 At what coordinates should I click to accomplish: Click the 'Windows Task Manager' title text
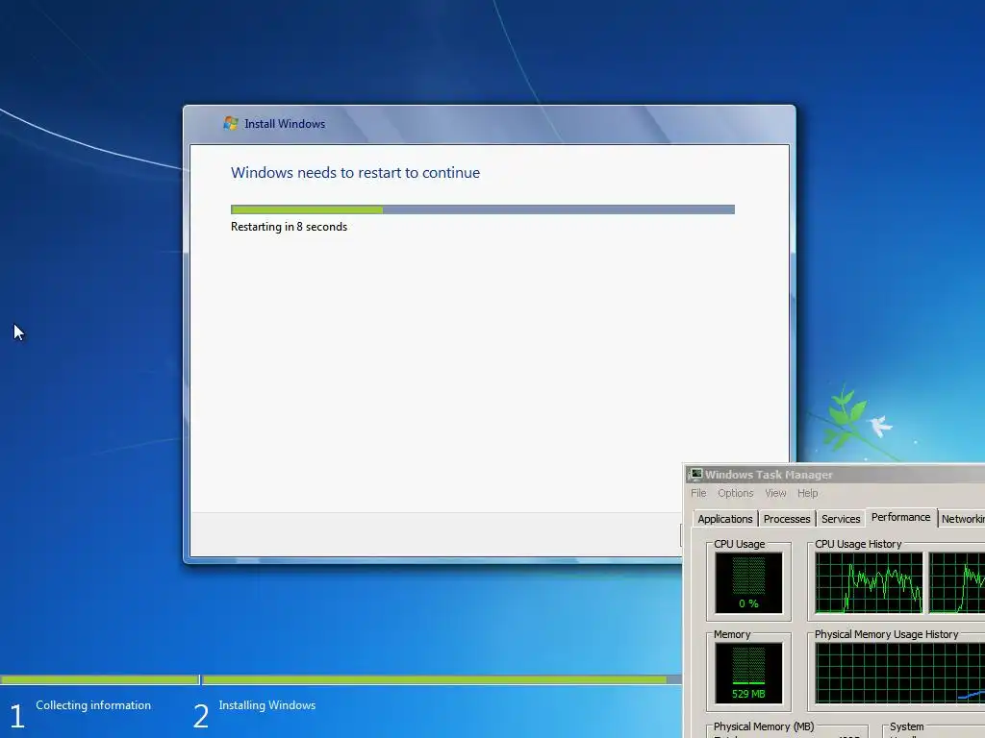tap(769, 475)
